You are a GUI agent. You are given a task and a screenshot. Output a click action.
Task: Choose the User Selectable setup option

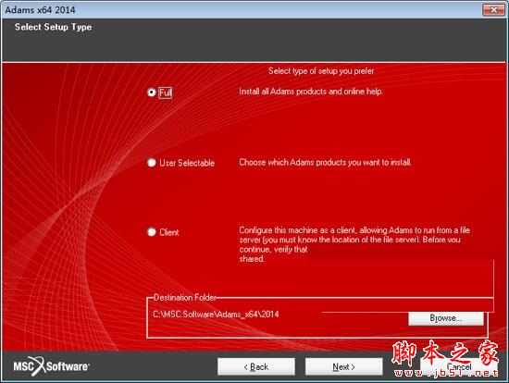point(151,162)
